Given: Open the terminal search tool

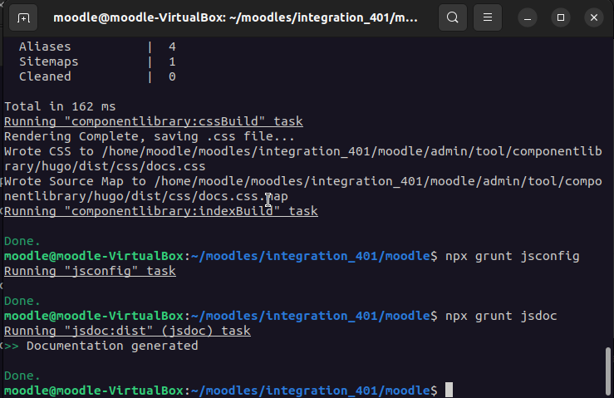Looking at the screenshot, I should pos(453,17).
